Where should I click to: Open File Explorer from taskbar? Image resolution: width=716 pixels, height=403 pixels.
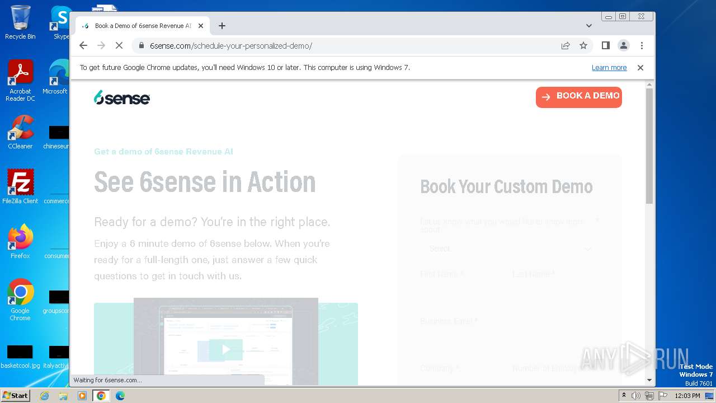[x=63, y=396]
